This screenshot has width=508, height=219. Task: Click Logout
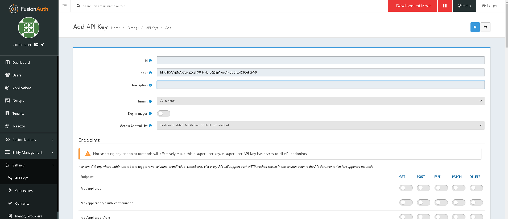(x=491, y=6)
